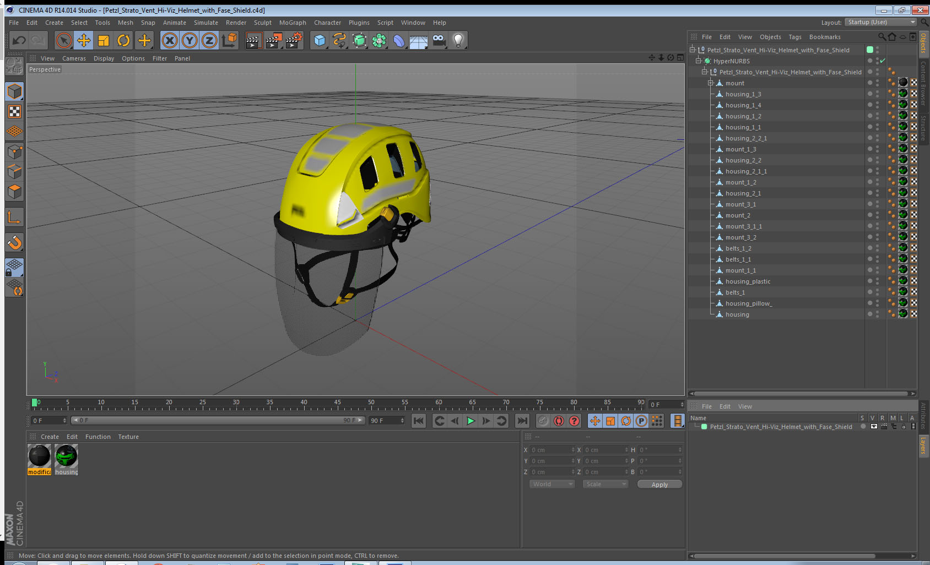Toggle Y axis lock
Image resolution: width=930 pixels, height=565 pixels.
190,40
